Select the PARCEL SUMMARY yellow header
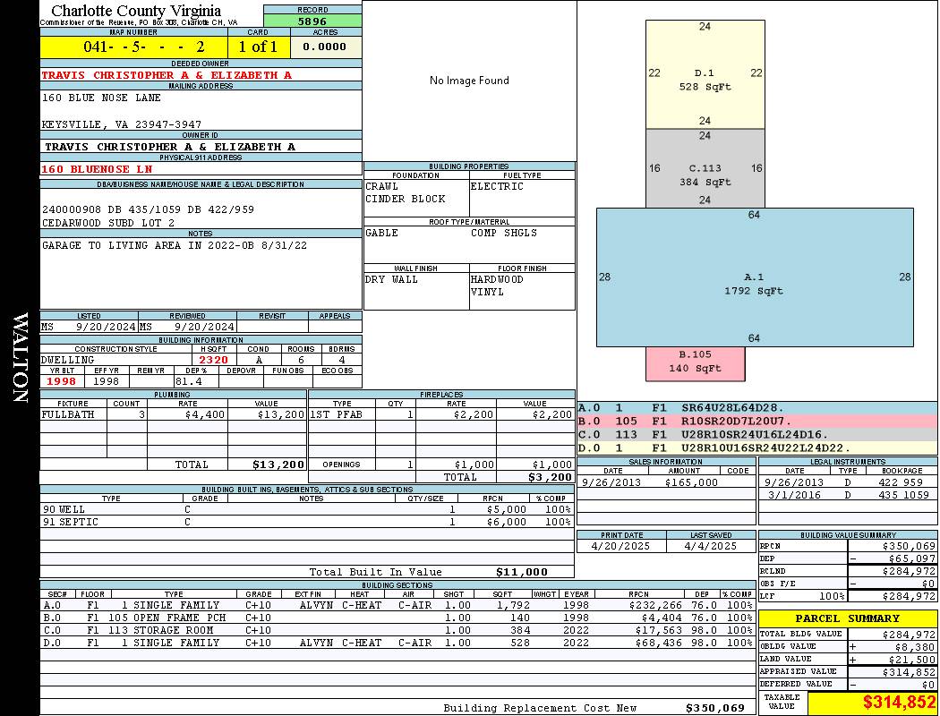This screenshot has height=716, width=940. tap(847, 618)
